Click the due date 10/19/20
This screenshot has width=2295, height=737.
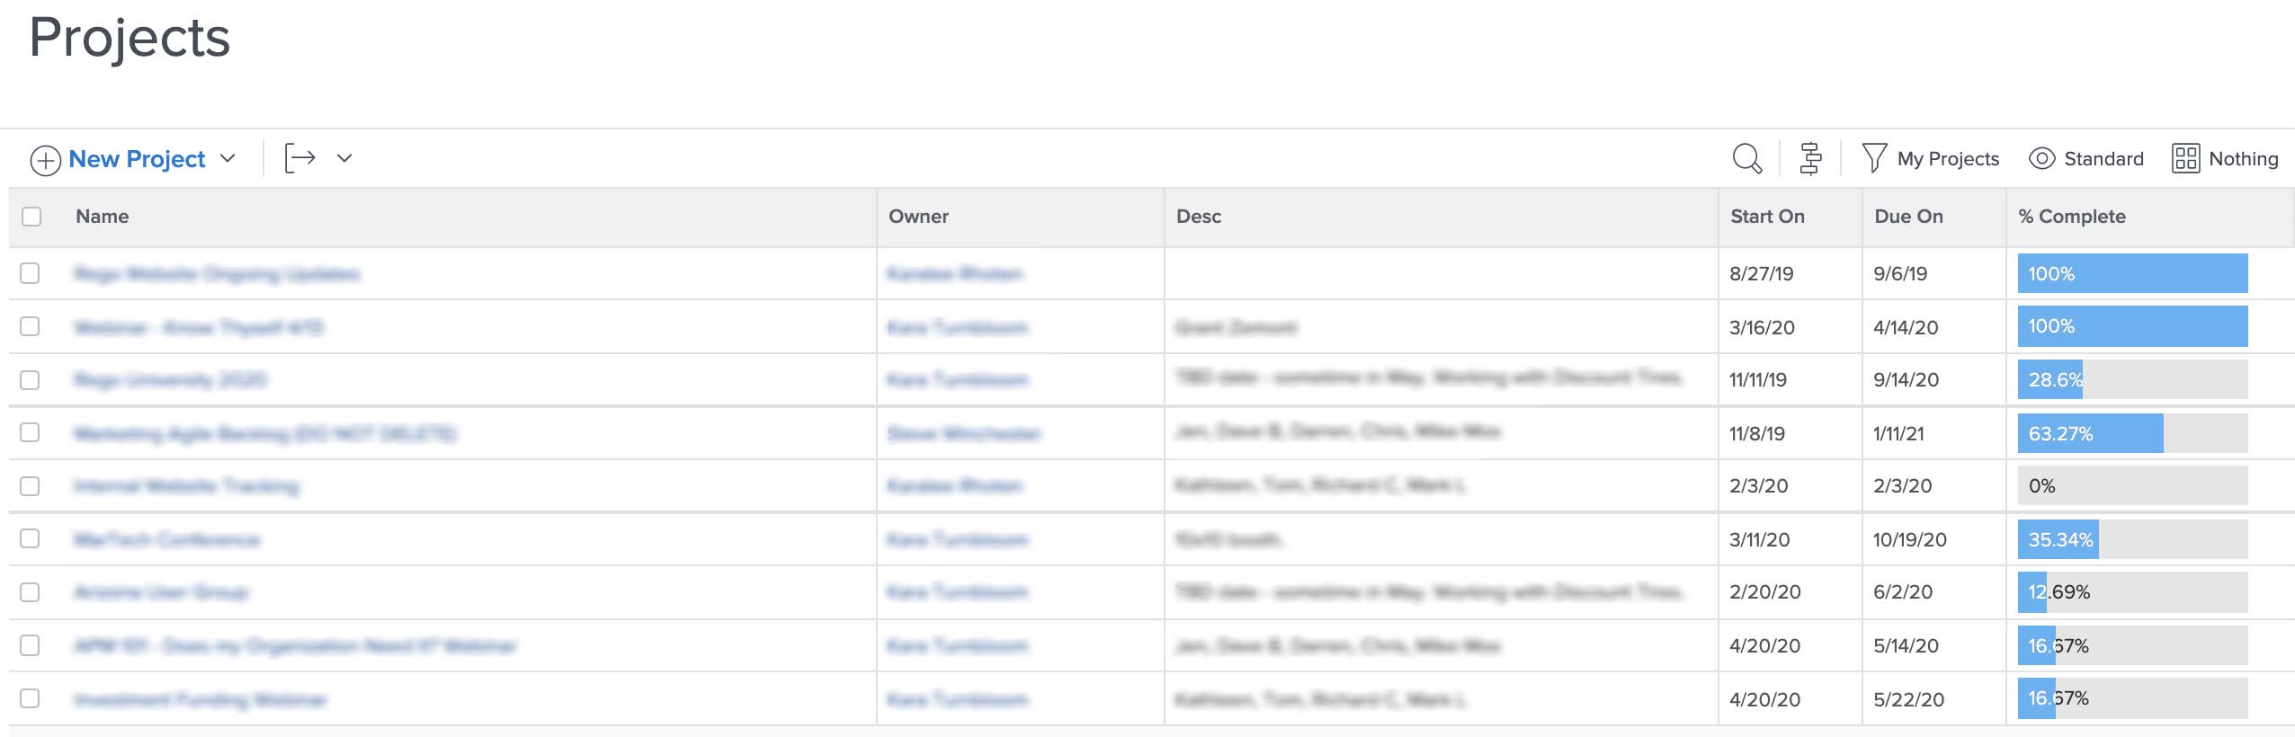pyautogui.click(x=1909, y=540)
